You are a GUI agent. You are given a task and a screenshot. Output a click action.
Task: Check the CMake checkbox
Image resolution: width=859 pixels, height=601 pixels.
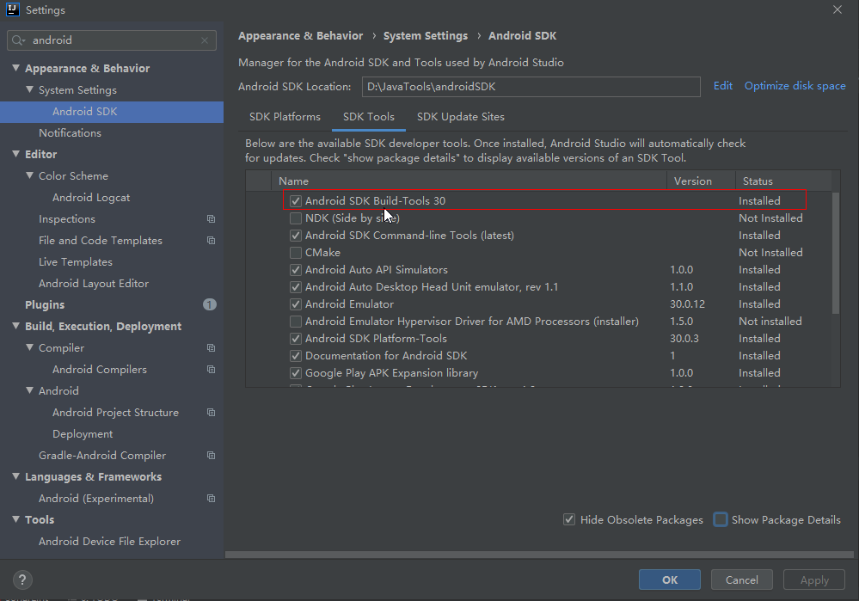tap(295, 253)
